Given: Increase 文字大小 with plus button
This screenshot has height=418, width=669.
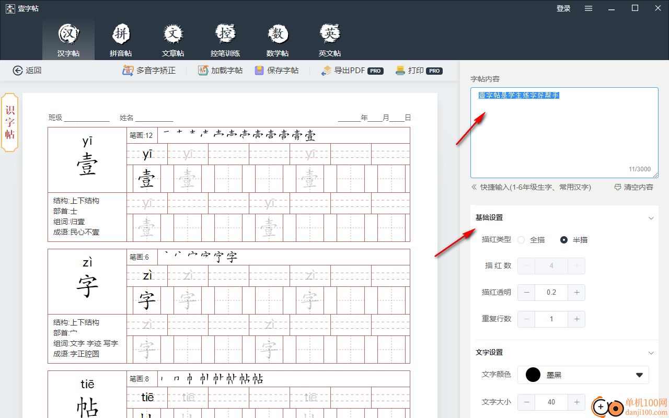Looking at the screenshot, I should [576, 402].
